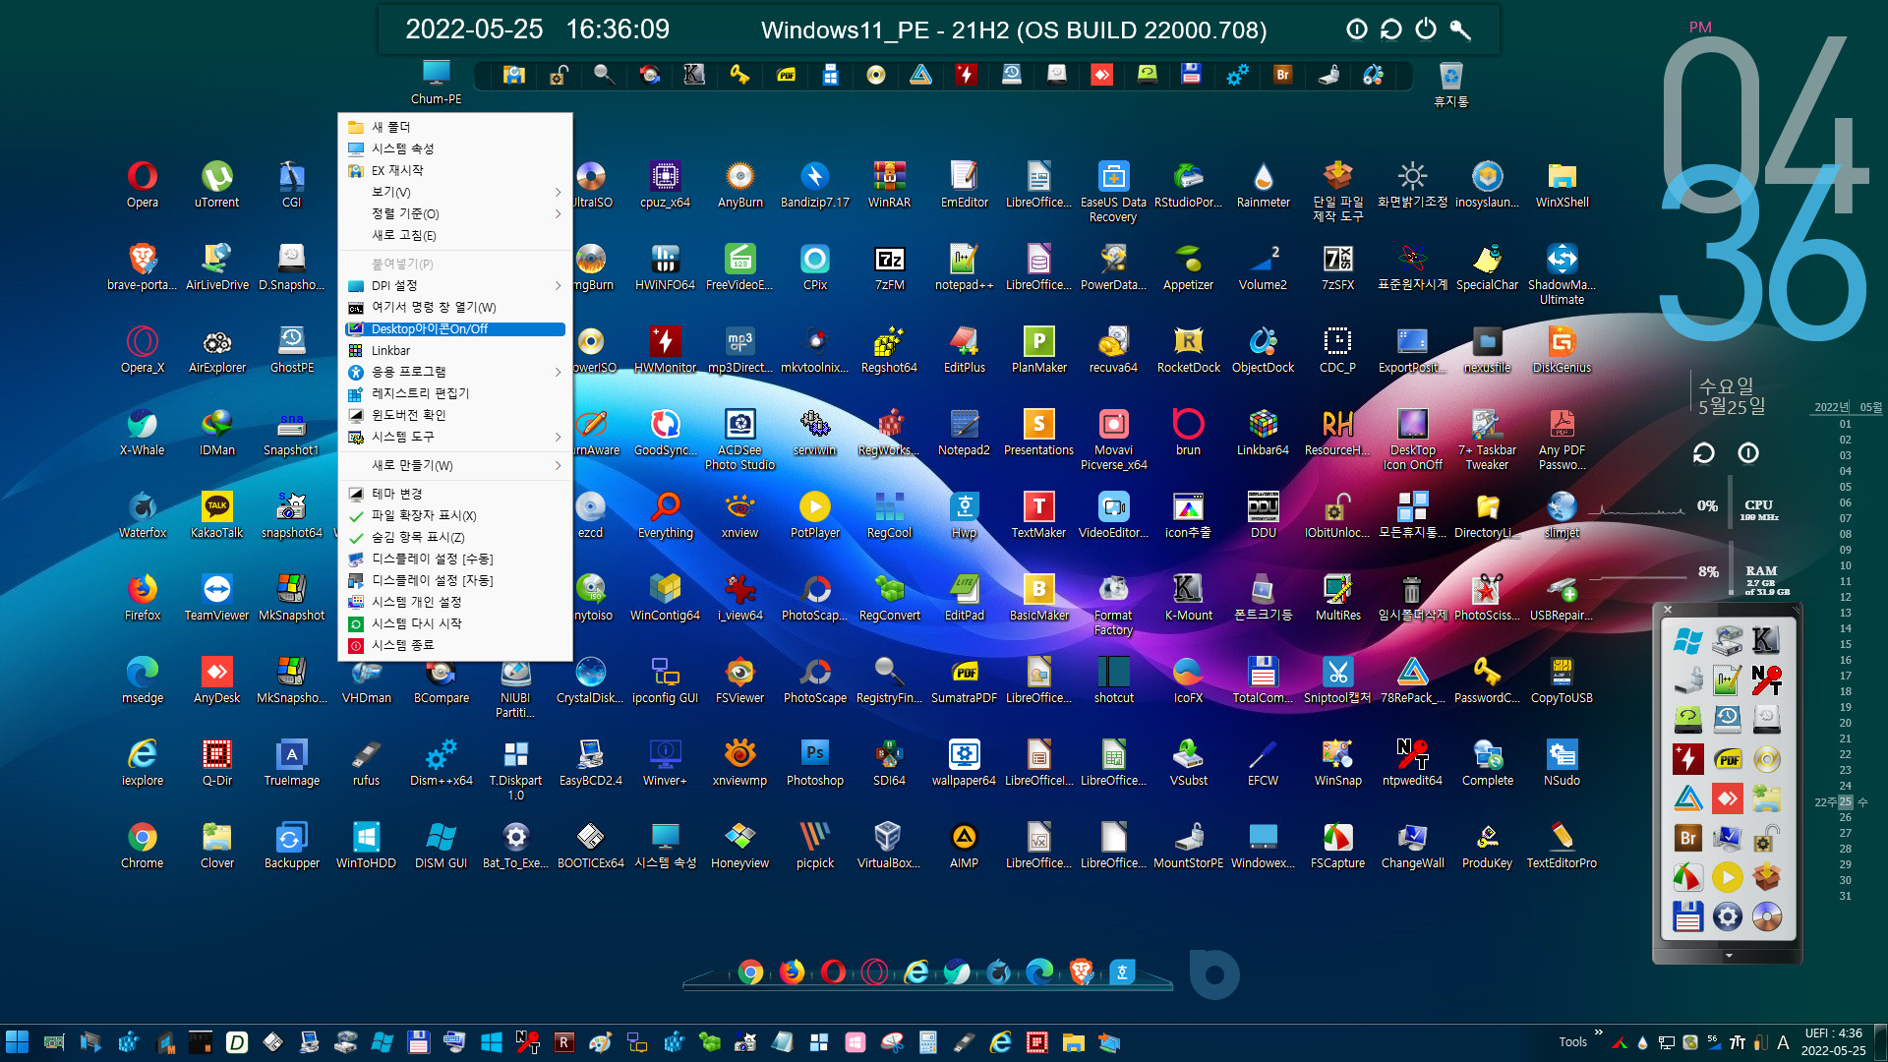Choose 시스템 종료 menu entry

(455, 645)
